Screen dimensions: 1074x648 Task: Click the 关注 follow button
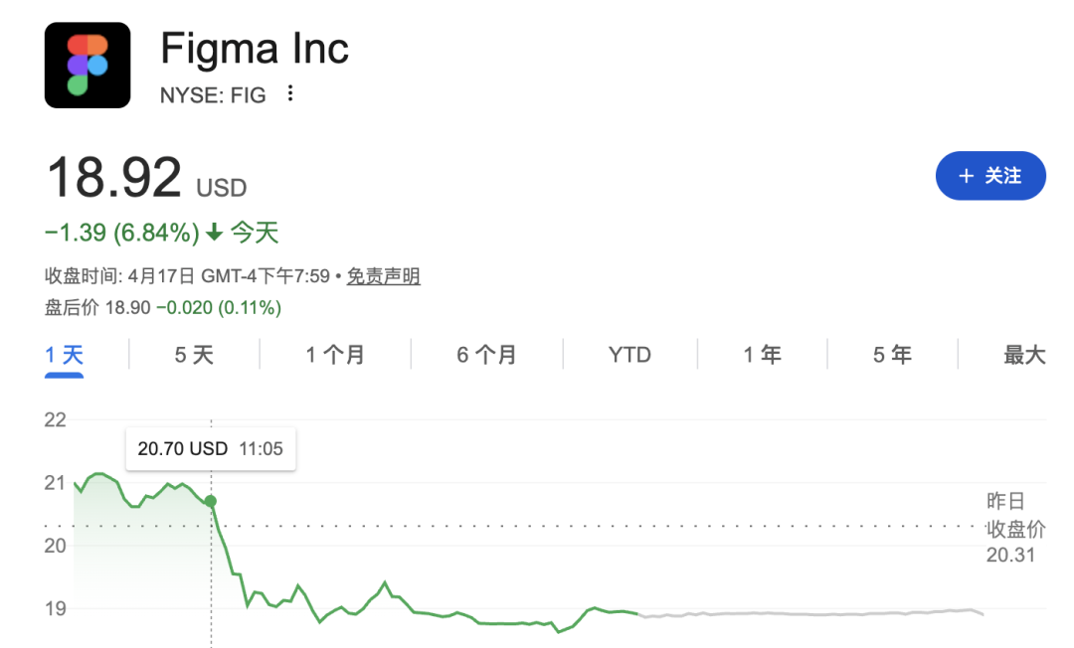pyautogui.click(x=990, y=176)
